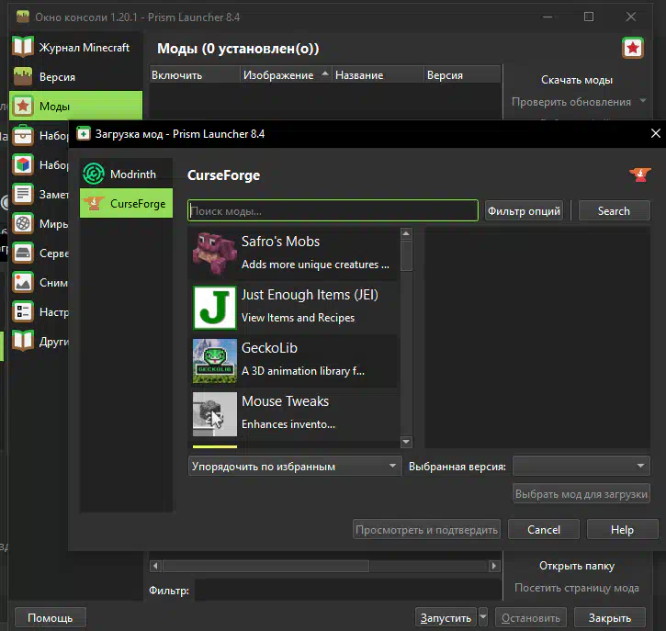Open the shader packs cube icon
This screenshot has width=666, height=631.
click(x=23, y=164)
